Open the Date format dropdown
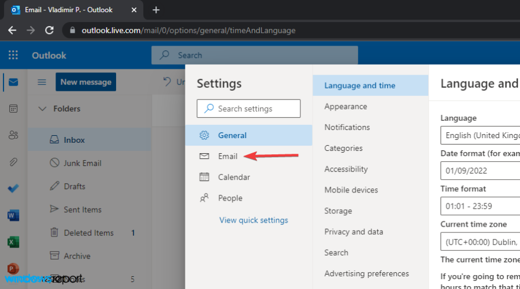 coord(480,171)
